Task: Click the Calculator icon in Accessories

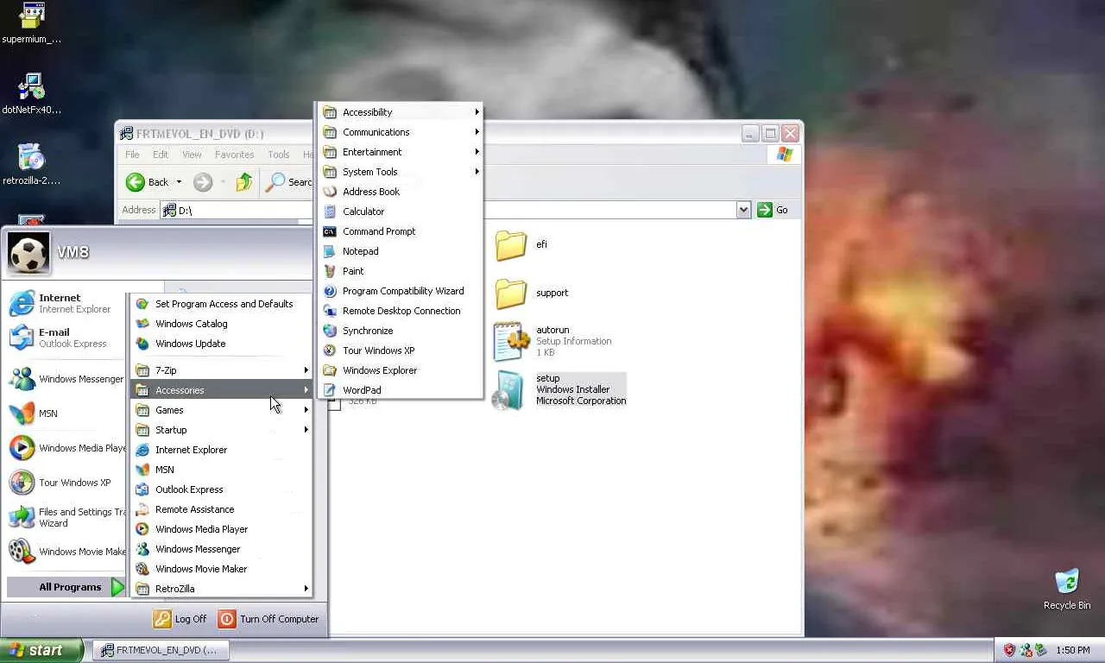Action: point(330,212)
